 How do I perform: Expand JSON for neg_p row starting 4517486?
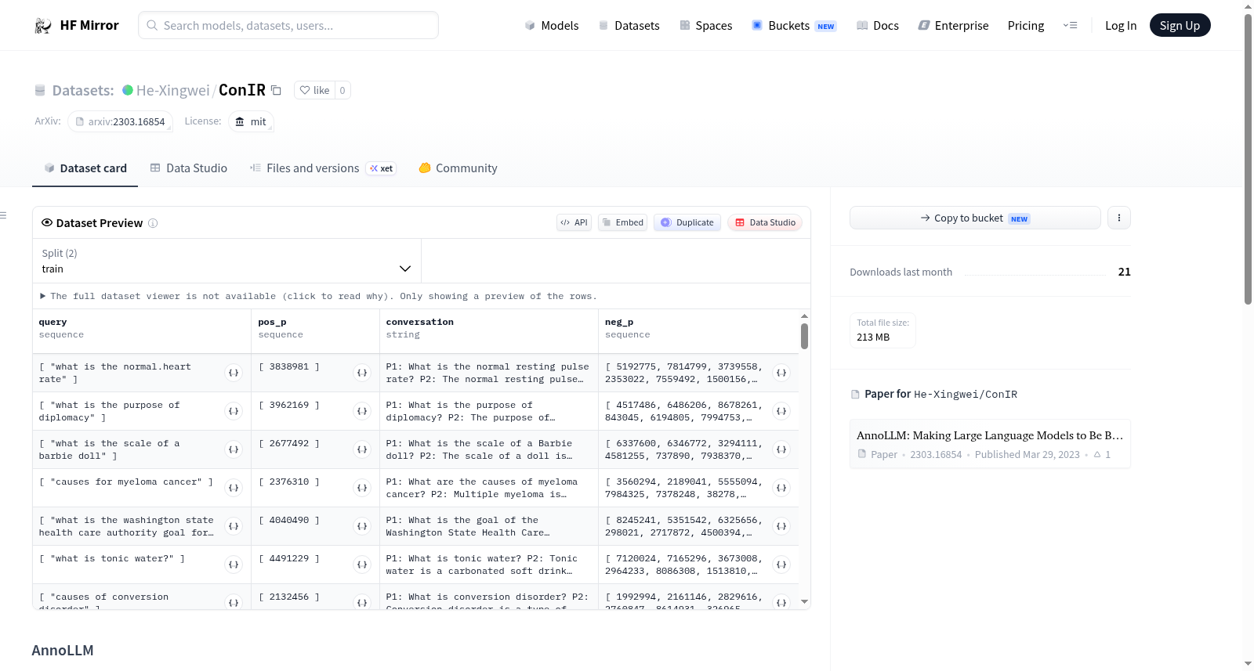click(x=781, y=411)
